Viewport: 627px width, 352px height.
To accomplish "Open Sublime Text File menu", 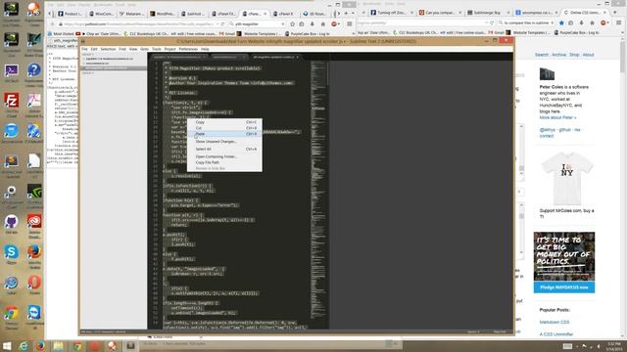I will pos(85,49).
